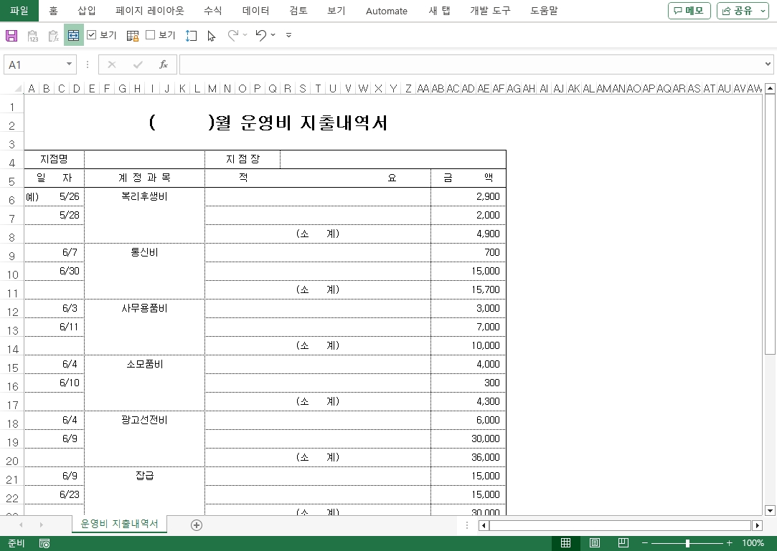777x551 pixels.
Task: Open the 홈 ribbon tab
Action: [54, 11]
